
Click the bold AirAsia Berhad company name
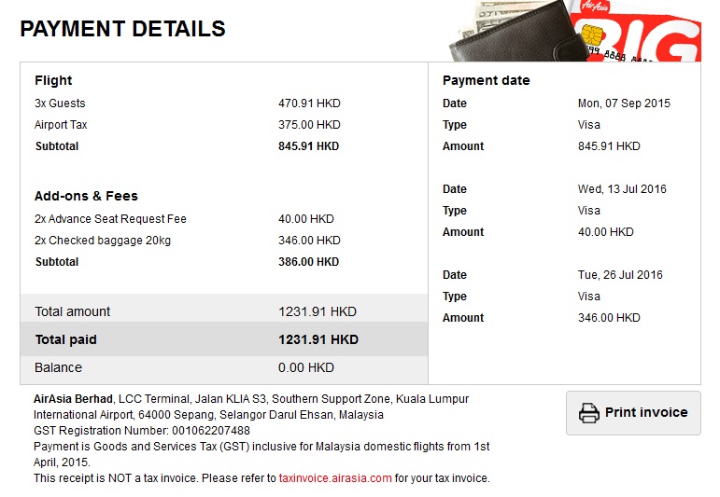click(x=74, y=399)
